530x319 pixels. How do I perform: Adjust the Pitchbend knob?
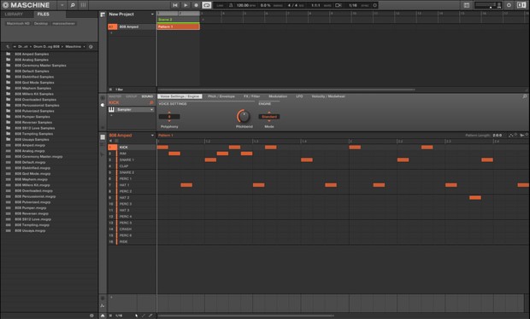pyautogui.click(x=244, y=116)
